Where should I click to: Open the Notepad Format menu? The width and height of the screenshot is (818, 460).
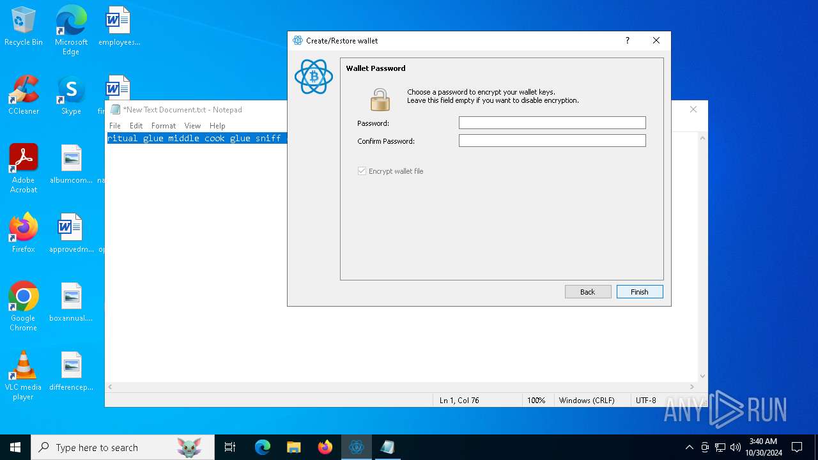click(x=164, y=126)
